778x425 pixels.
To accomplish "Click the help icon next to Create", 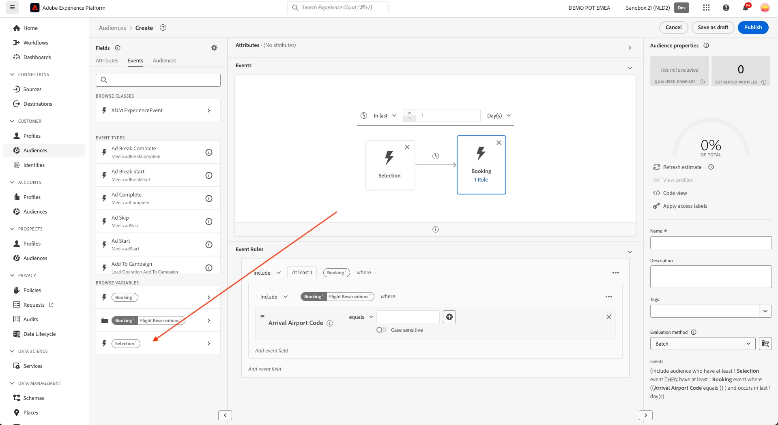I will (x=163, y=28).
